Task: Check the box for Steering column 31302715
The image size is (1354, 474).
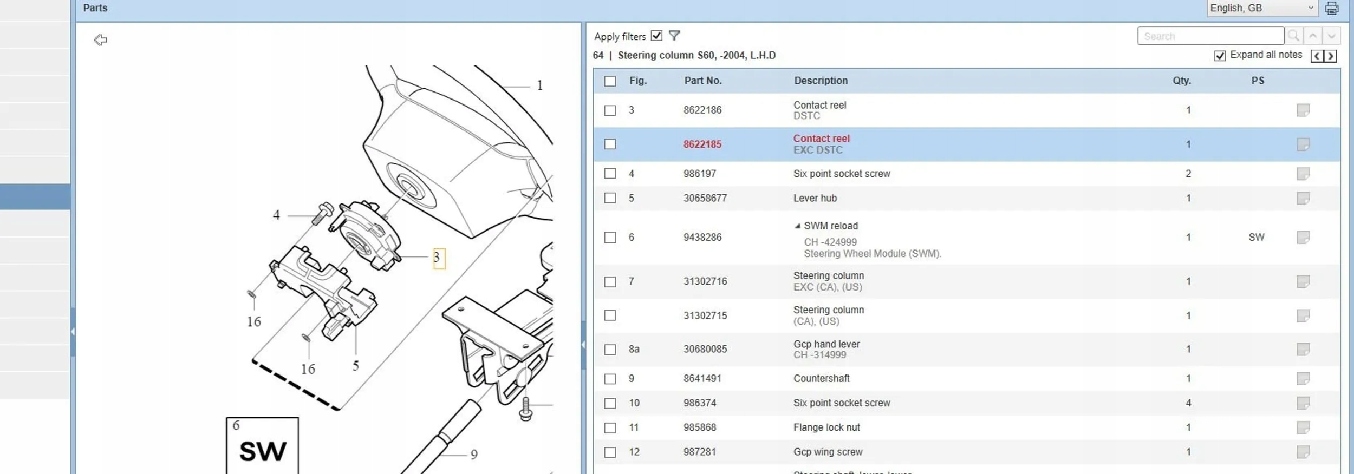Action: coord(610,315)
